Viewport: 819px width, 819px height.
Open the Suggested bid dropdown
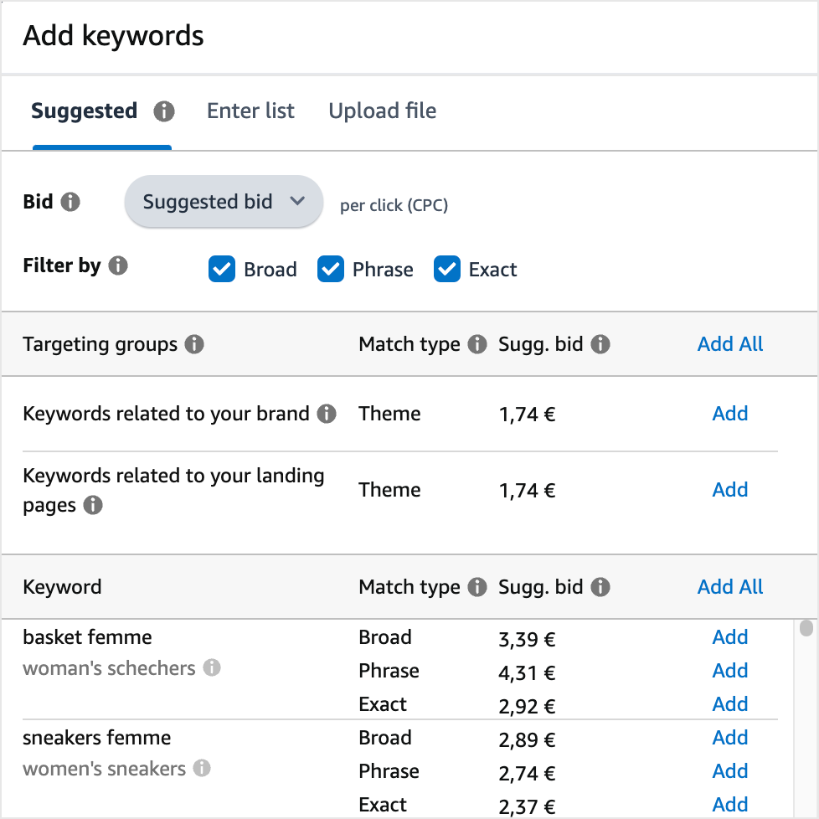[x=223, y=202]
